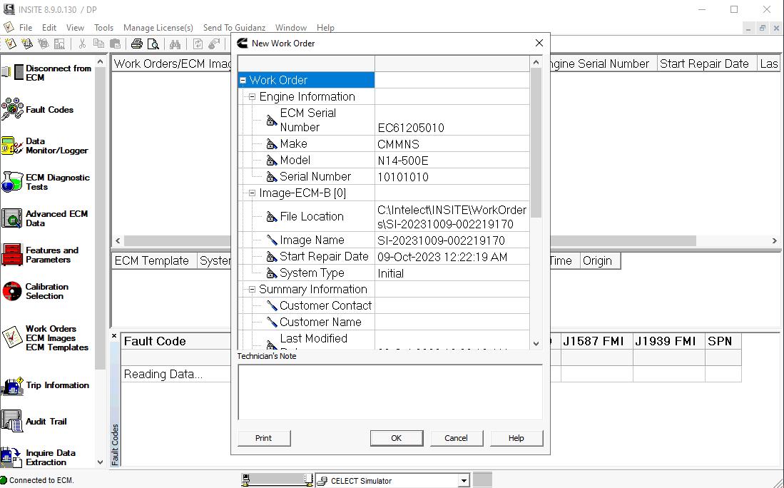
Task: Open the View menu
Action: pos(75,28)
